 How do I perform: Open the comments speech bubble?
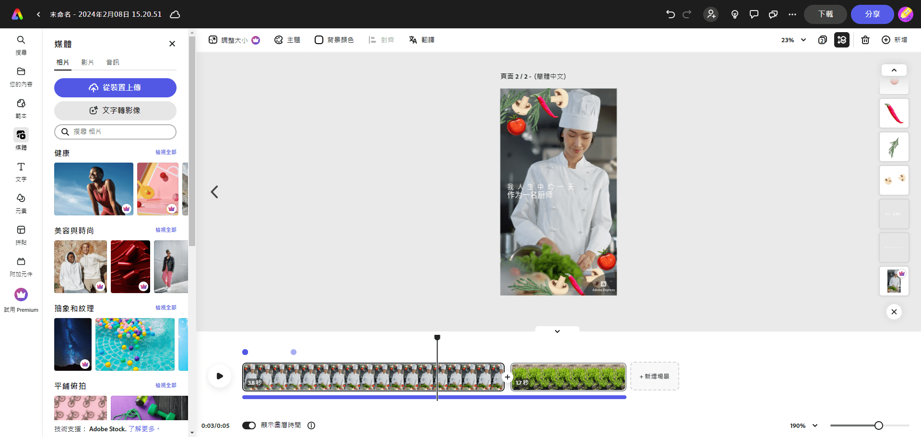pyautogui.click(x=754, y=14)
